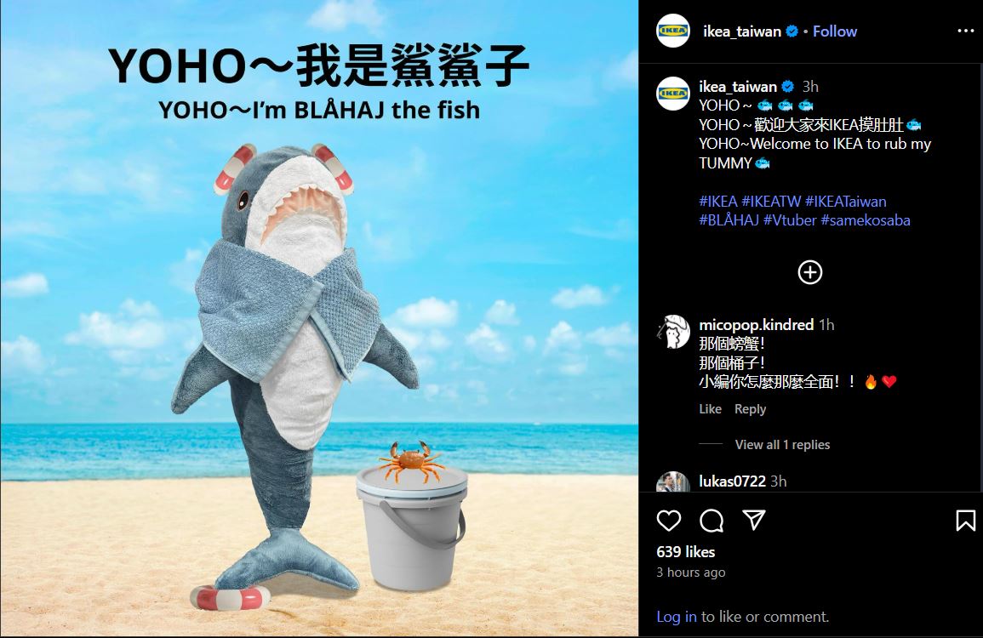Click the BLÅHAJ shark post image
Screen dimensions: 983x638
319,319
